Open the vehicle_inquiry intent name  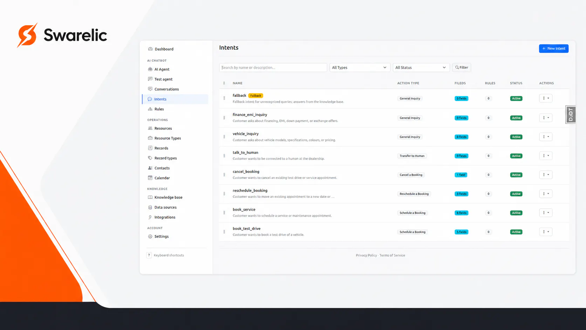coord(246,134)
